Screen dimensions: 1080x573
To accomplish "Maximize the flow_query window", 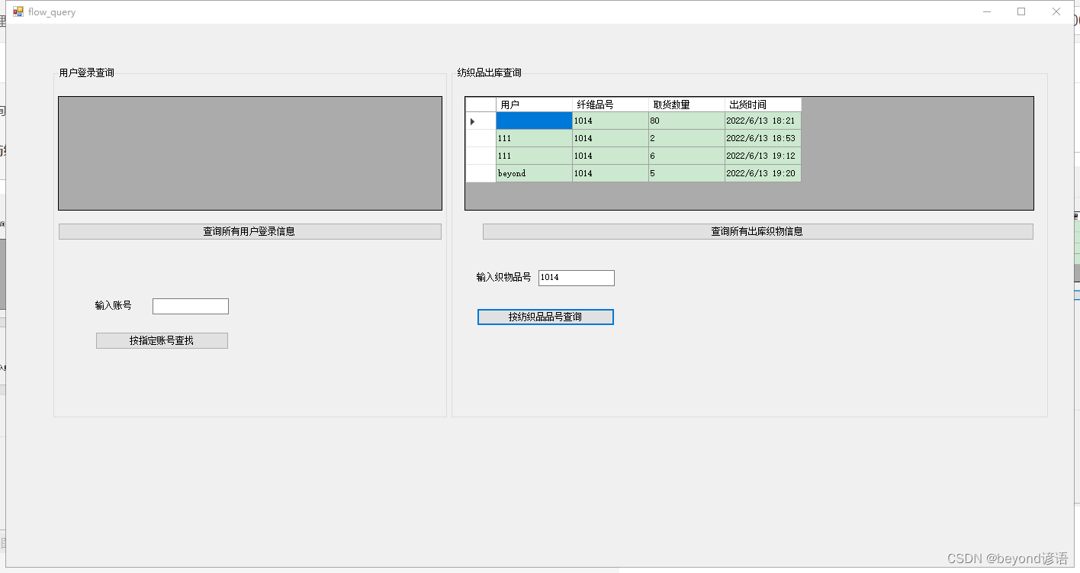I will 1021,11.
